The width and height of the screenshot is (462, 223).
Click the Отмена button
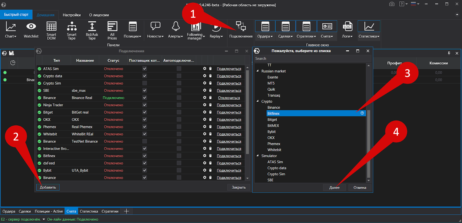360,187
